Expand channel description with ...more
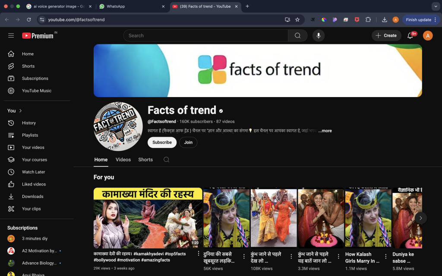 coord(325,131)
